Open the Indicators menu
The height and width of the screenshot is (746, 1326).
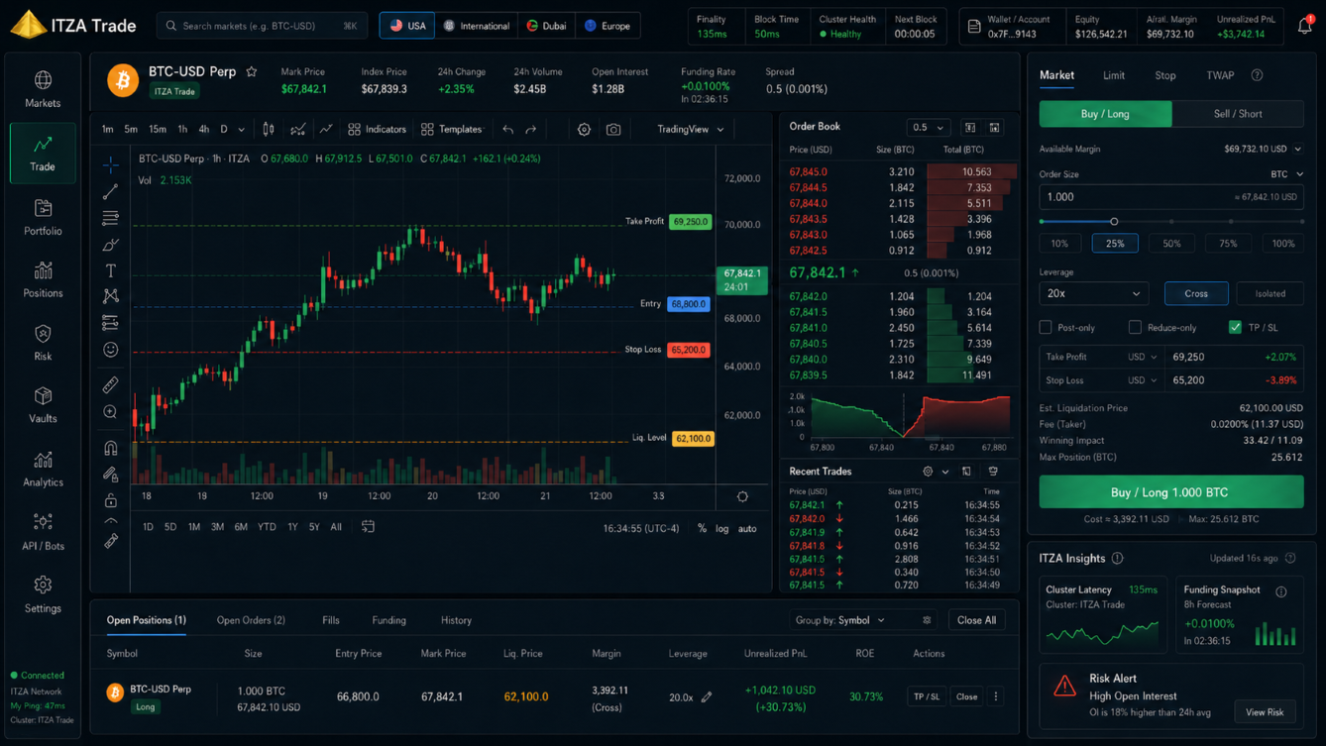click(x=377, y=130)
